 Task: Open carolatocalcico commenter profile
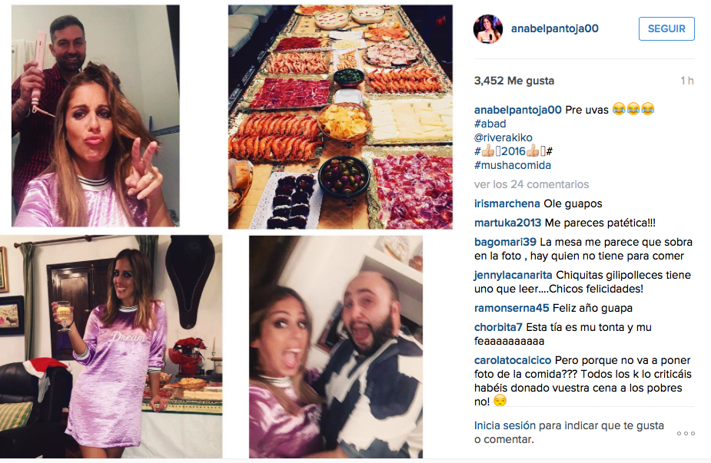tap(513, 361)
